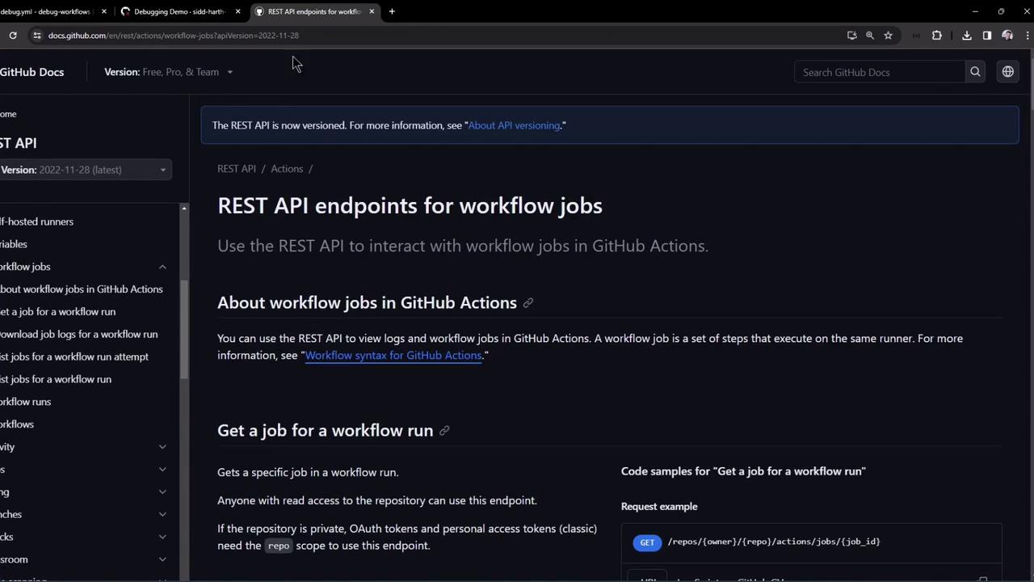Screen dimensions: 1034x582
Task: Bookmark this page with the star icon
Action: 888,36
